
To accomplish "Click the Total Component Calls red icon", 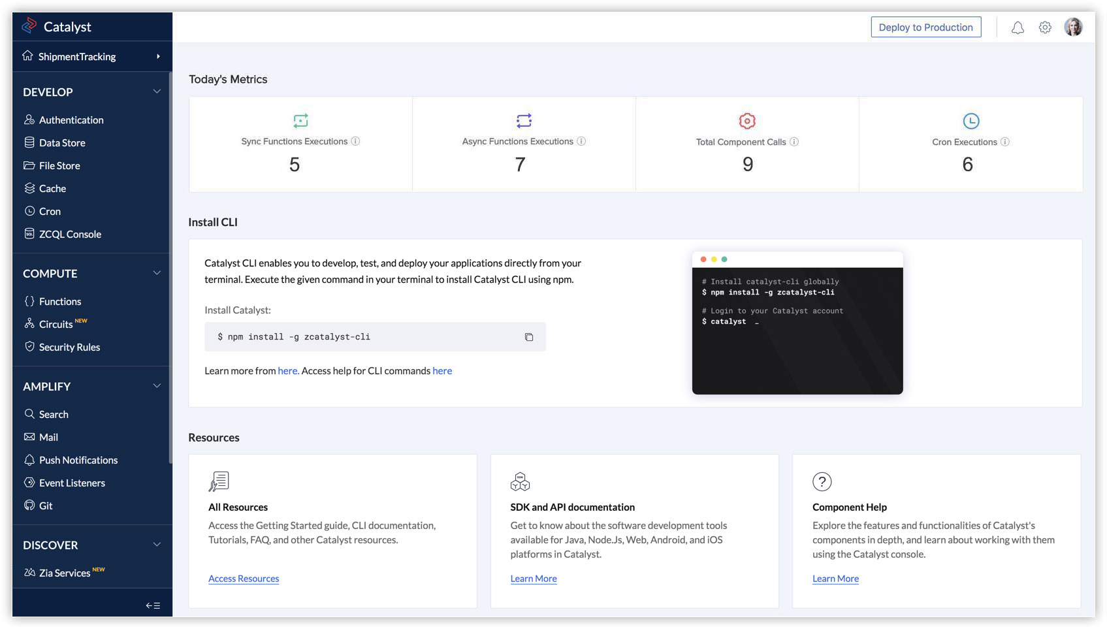I will [x=747, y=121].
